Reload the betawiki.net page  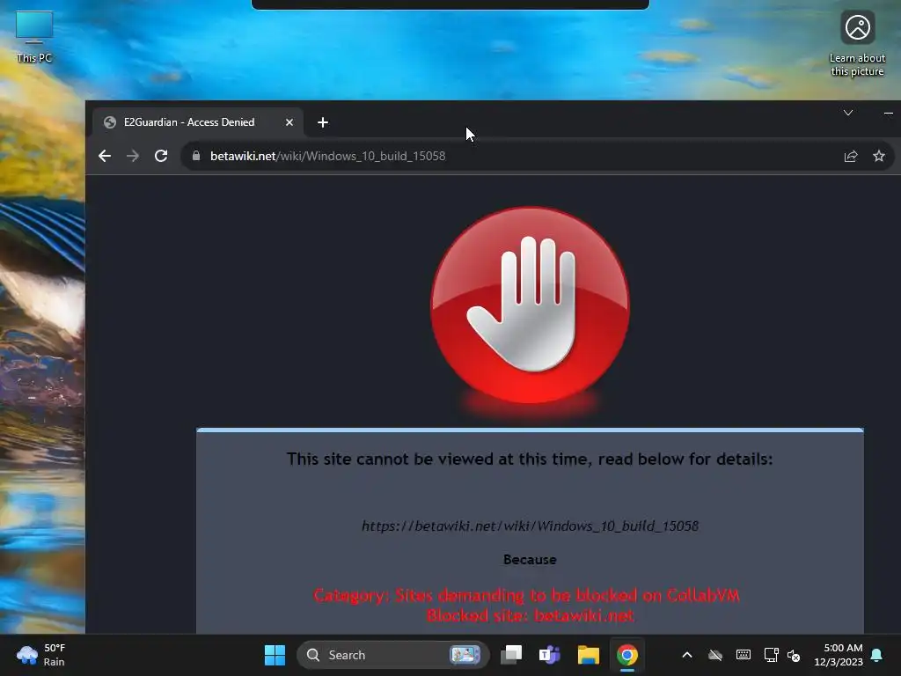tap(161, 156)
